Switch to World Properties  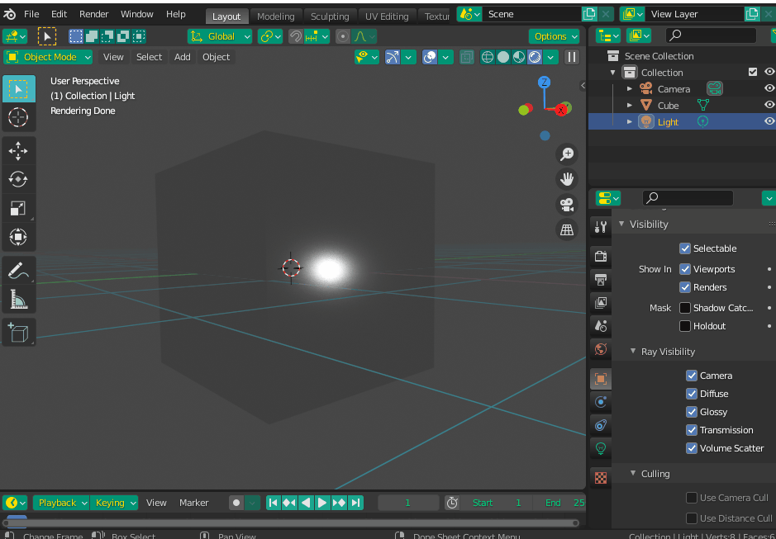[x=600, y=349]
